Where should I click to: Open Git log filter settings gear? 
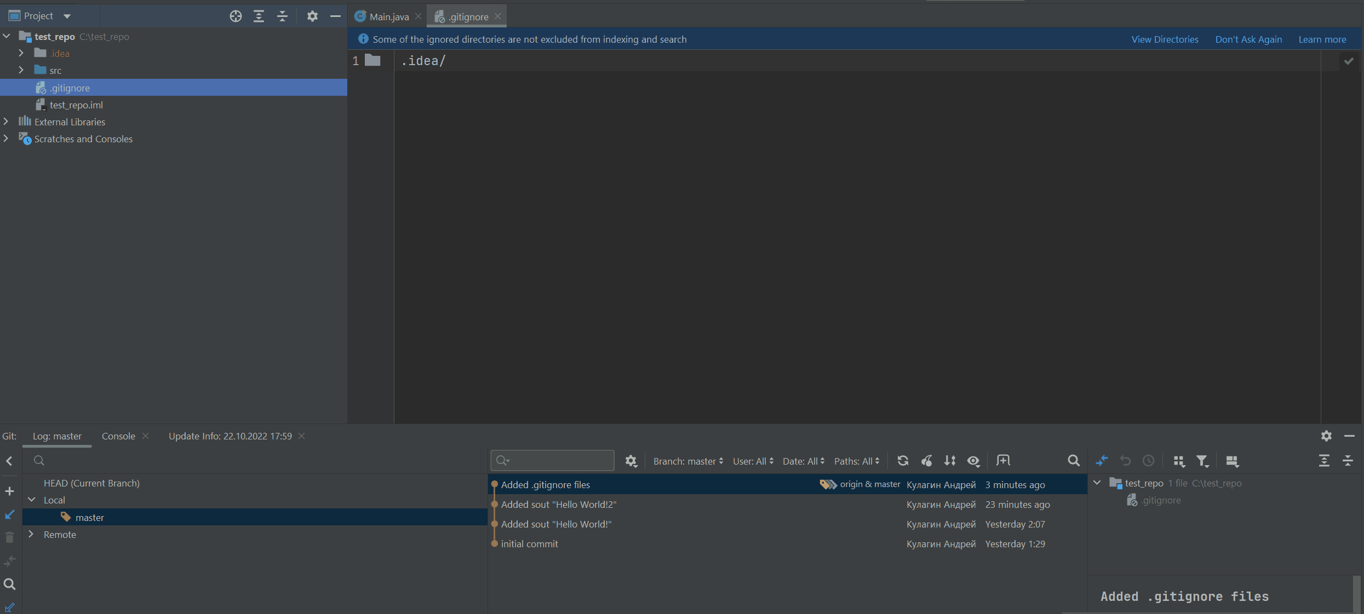coord(631,461)
